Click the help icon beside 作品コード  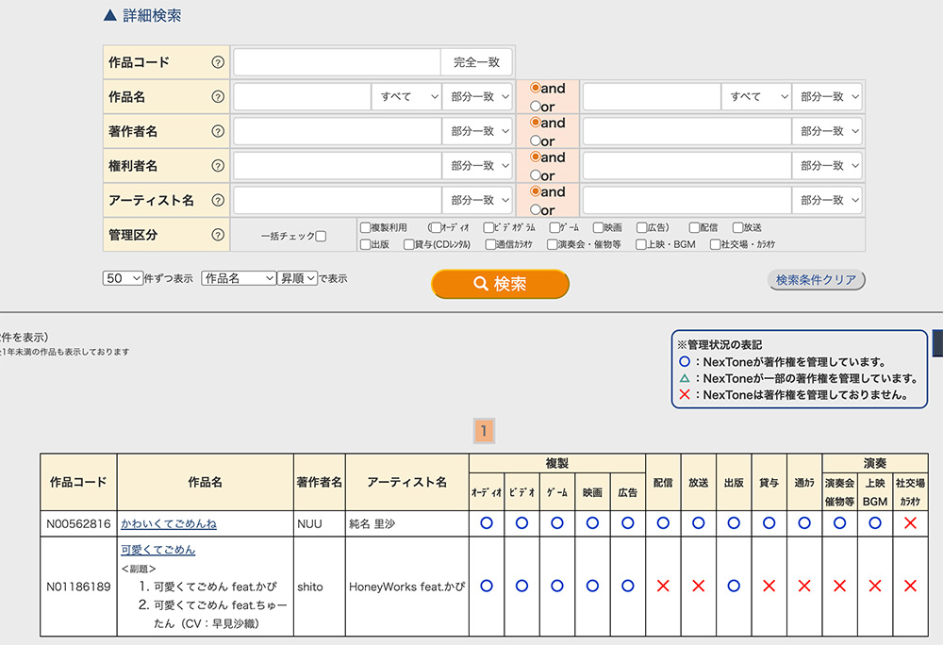(x=218, y=62)
